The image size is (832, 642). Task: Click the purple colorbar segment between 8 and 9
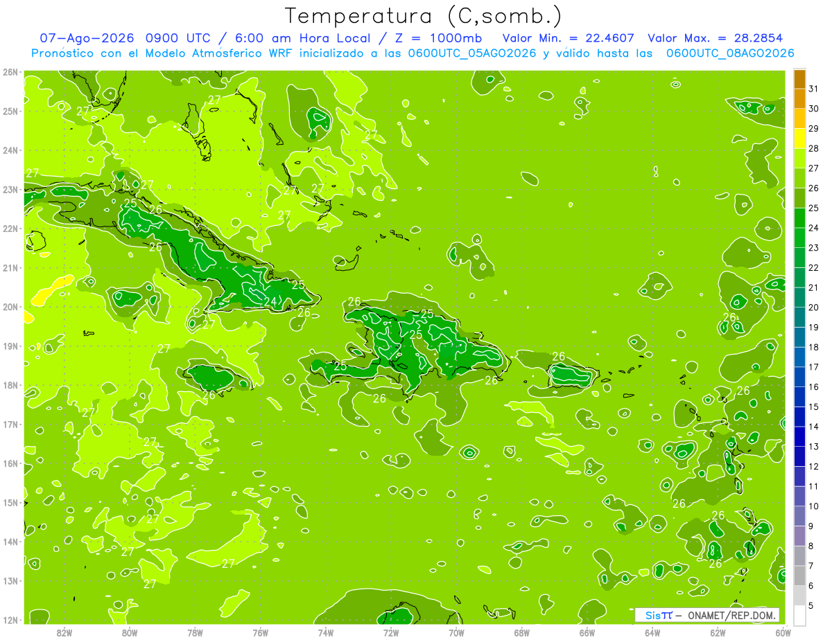click(x=799, y=536)
